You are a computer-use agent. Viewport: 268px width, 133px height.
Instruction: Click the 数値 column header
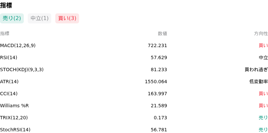click(162, 33)
